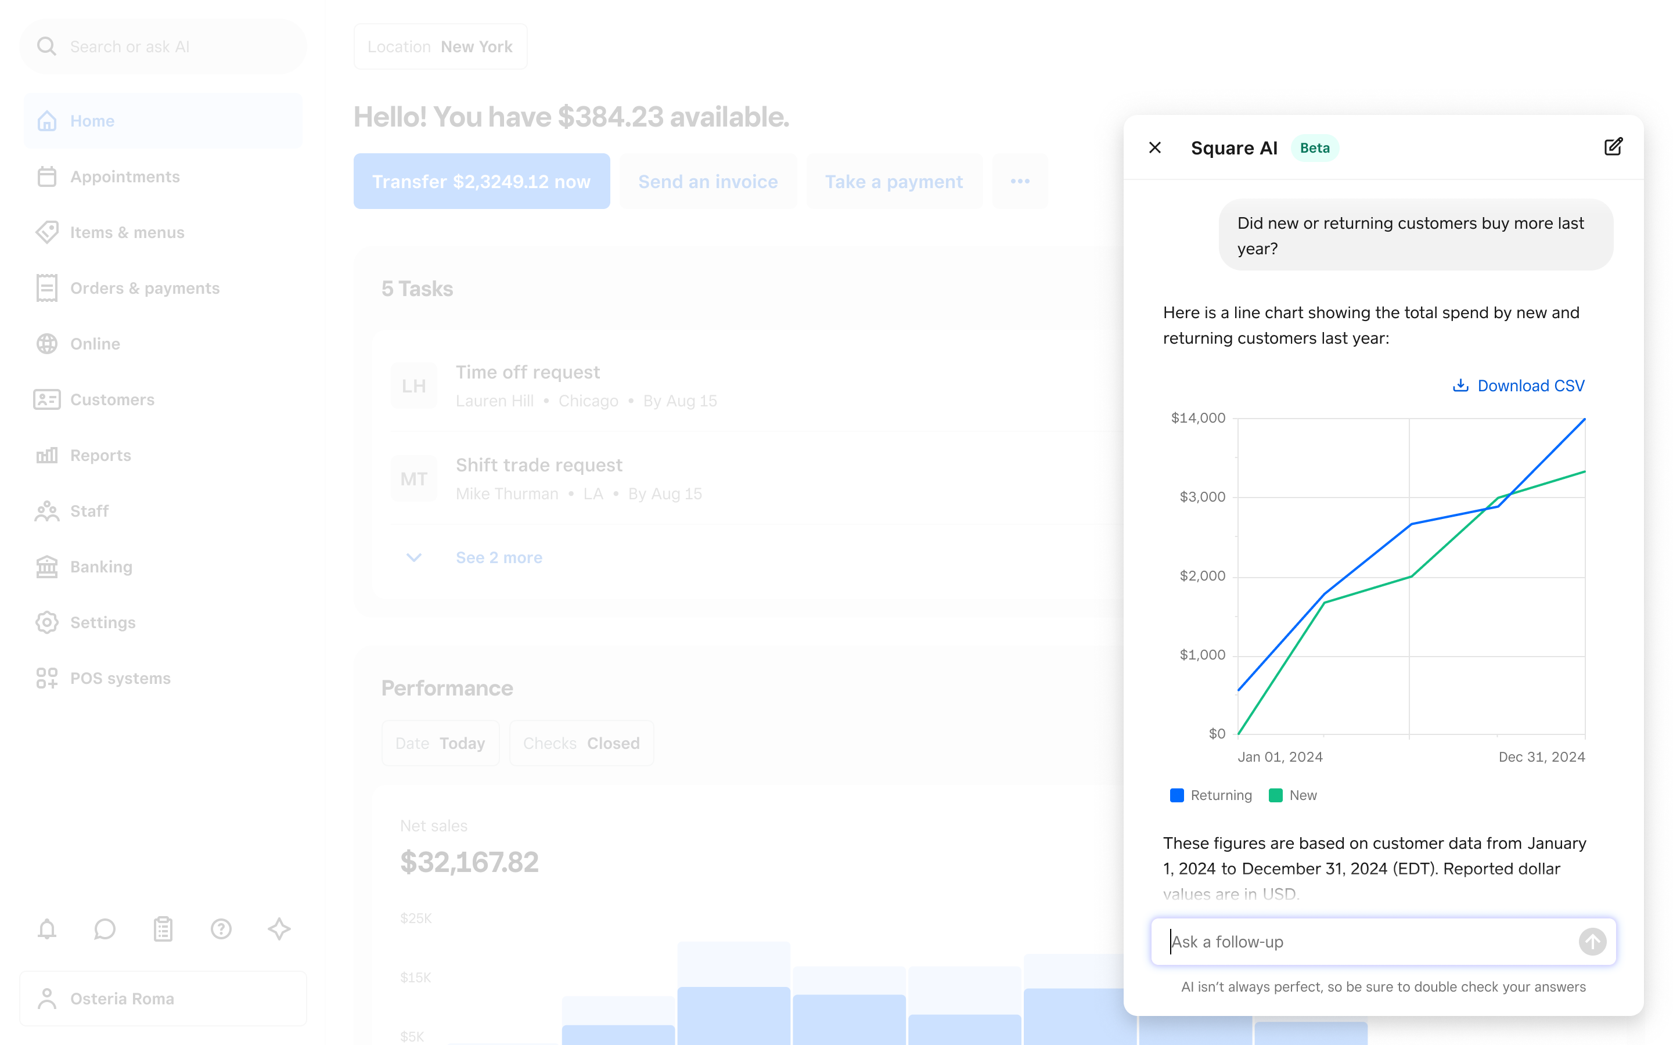Click the See 2 more link
The width and height of the screenshot is (1673, 1045).
click(x=499, y=557)
